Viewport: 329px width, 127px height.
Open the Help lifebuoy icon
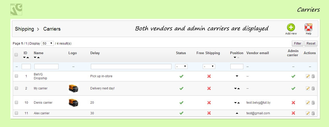tap(308, 27)
